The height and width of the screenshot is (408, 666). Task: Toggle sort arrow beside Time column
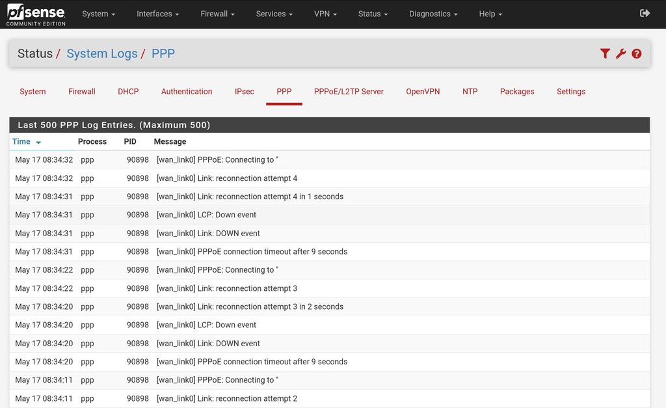point(38,142)
